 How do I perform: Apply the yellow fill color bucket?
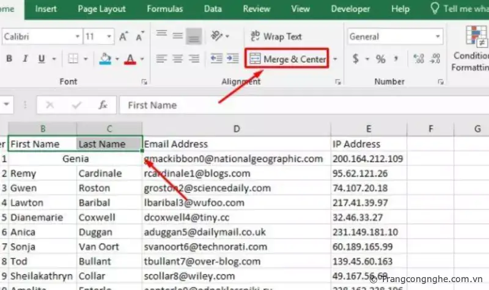click(105, 59)
